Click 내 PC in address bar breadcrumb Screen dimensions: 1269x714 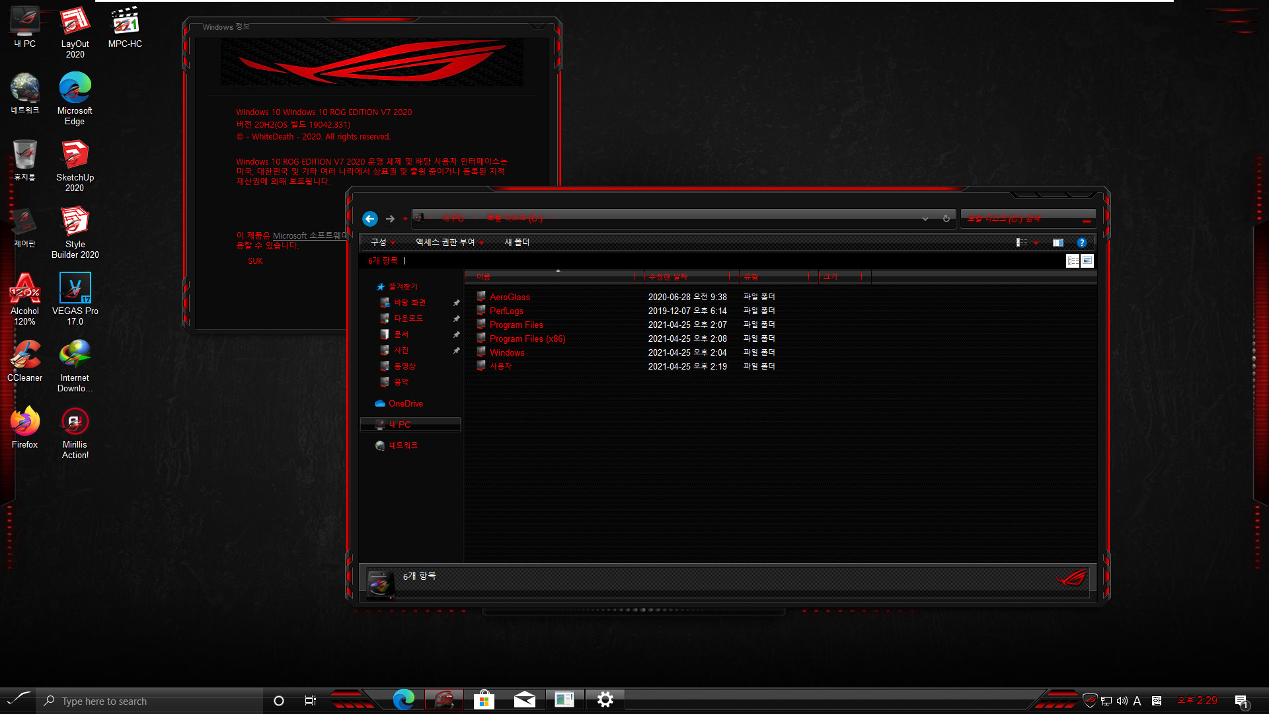[453, 218]
